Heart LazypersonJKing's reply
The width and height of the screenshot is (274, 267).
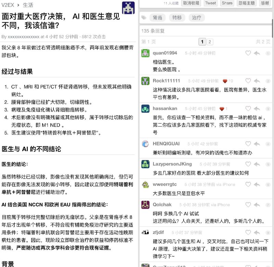coord(248,164)
